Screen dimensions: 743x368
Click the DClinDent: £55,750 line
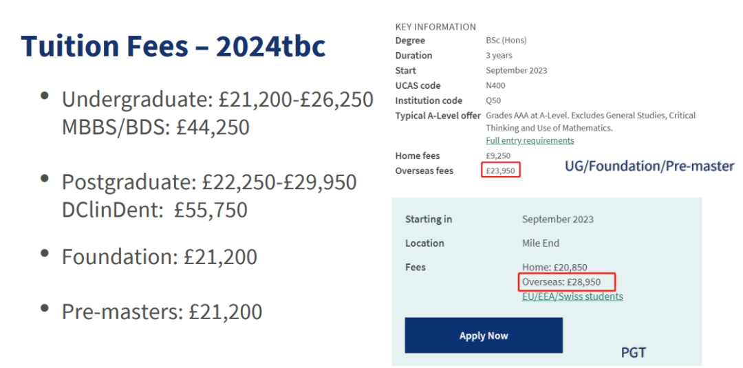pyautogui.click(x=155, y=210)
